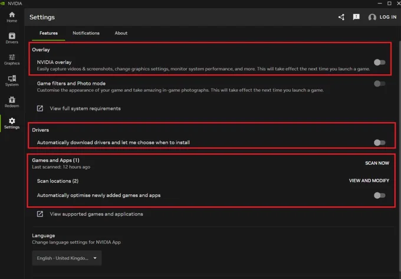
Task: Click the LOG IN button
Action: pos(387,17)
